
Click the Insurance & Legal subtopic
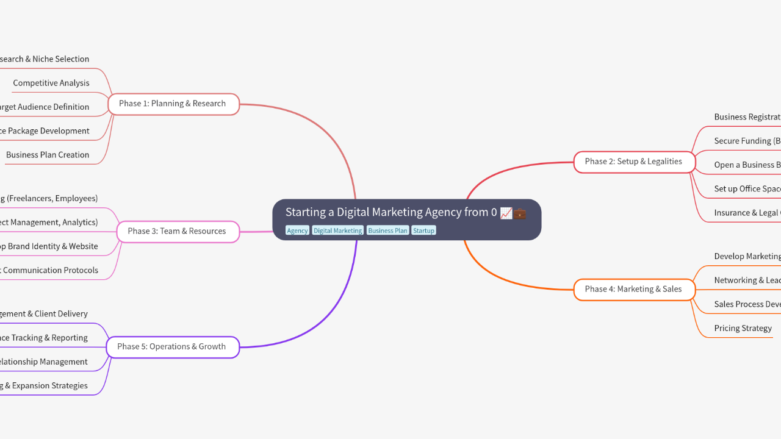[x=747, y=213]
